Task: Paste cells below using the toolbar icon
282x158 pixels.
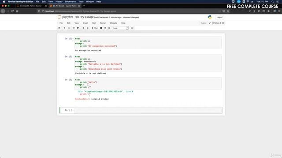Action: [78, 28]
